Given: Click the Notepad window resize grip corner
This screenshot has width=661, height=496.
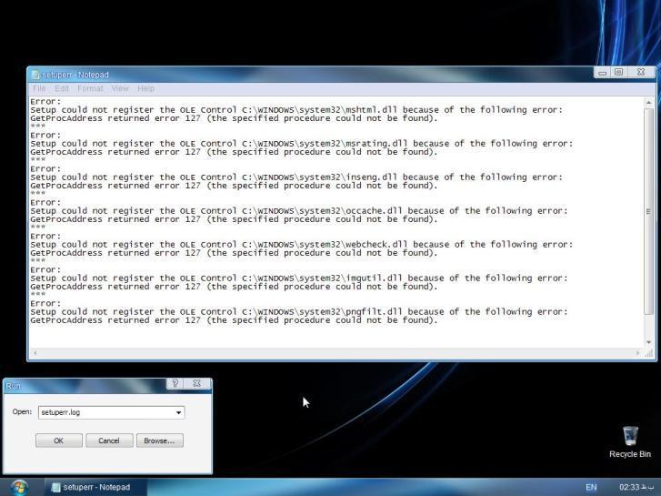Looking at the screenshot, I should (649, 353).
